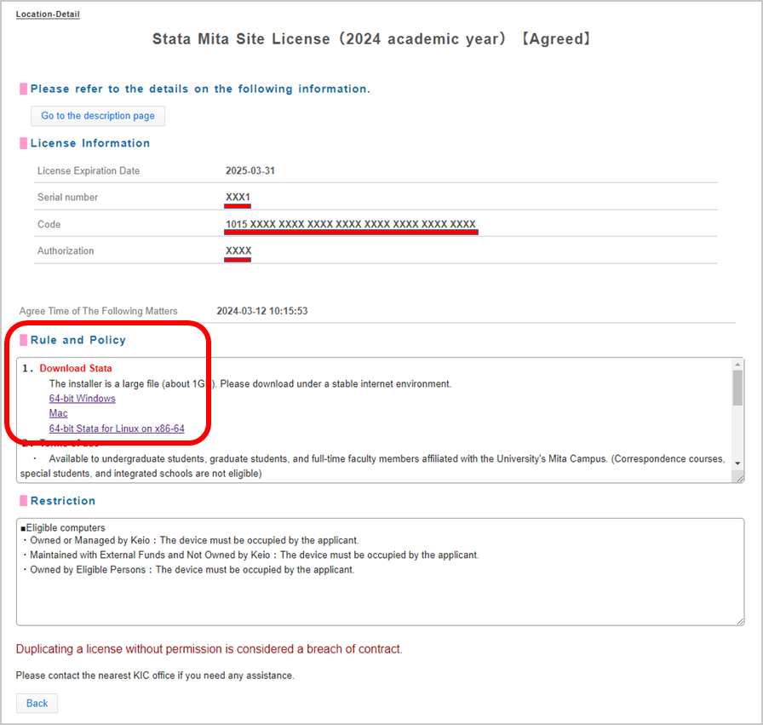Download 64-bit Stata for Linux on x86-64
Image resolution: width=763 pixels, height=725 pixels.
tap(117, 429)
